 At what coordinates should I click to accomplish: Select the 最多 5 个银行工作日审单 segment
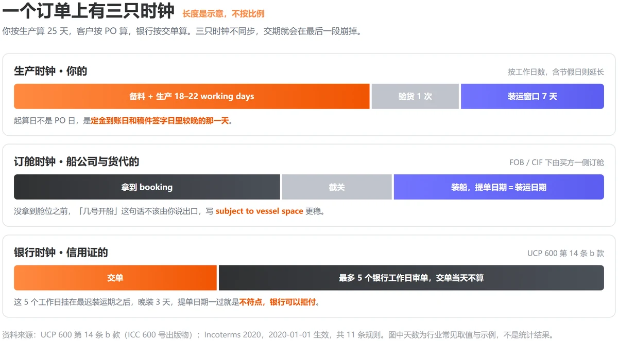coord(411,278)
